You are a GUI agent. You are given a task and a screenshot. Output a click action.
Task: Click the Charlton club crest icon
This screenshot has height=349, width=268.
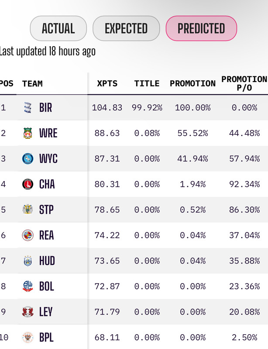pos(28,184)
